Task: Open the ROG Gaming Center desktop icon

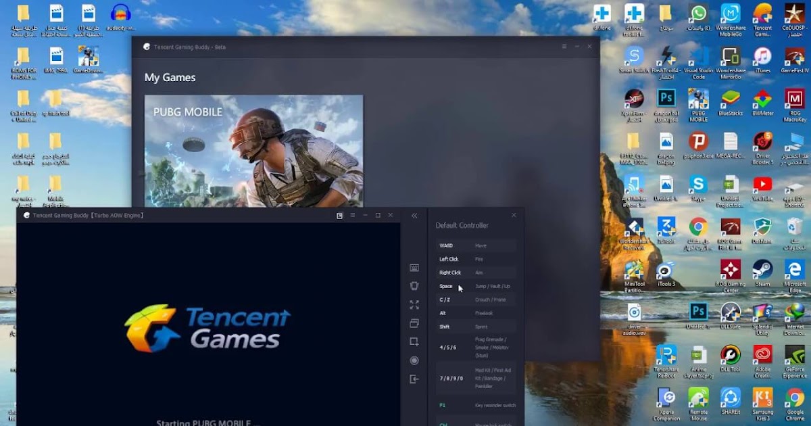Action: pyautogui.click(x=731, y=276)
